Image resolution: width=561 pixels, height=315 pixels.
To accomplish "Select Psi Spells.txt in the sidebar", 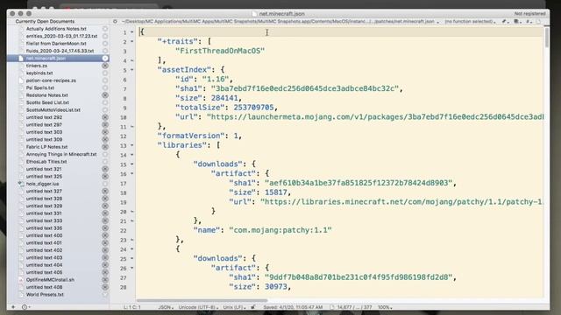I will click(x=40, y=87).
